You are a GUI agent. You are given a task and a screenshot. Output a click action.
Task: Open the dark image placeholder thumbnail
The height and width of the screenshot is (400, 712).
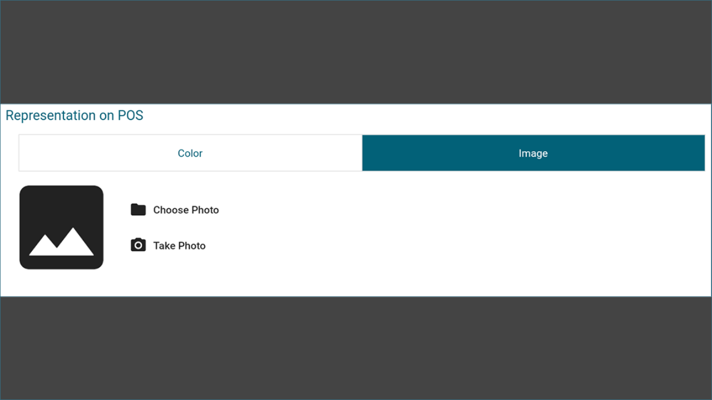[61, 227]
